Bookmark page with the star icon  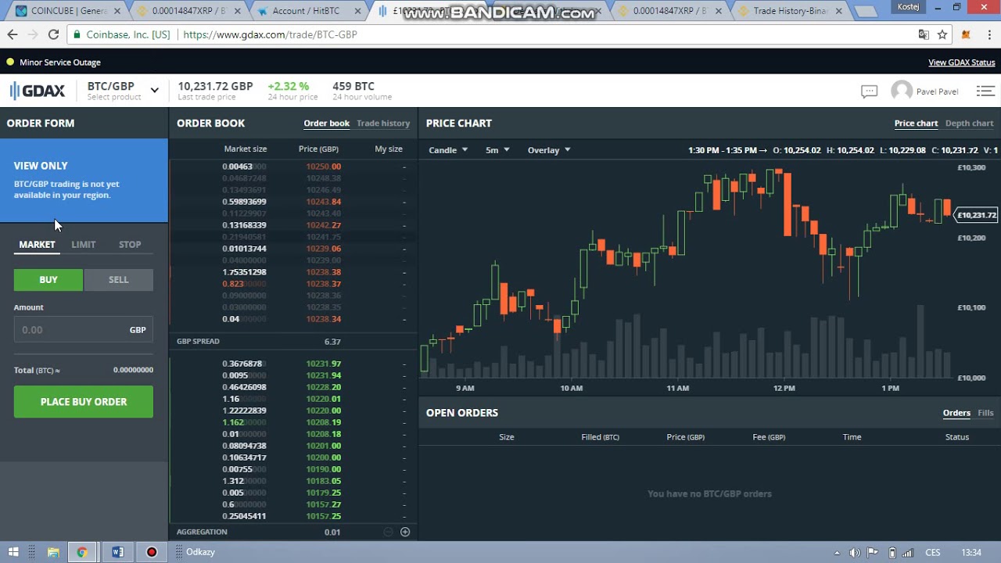[x=942, y=34]
